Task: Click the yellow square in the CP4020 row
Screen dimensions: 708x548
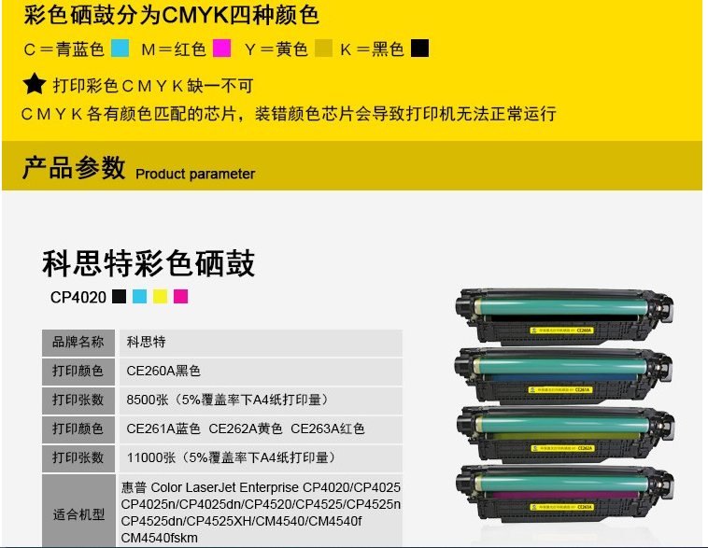Action: (161, 297)
